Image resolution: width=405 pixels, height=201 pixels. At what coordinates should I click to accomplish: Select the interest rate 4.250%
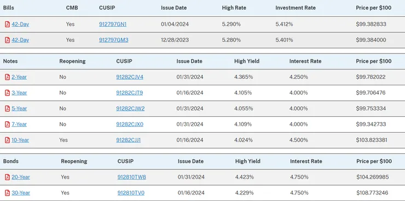[x=299, y=77]
